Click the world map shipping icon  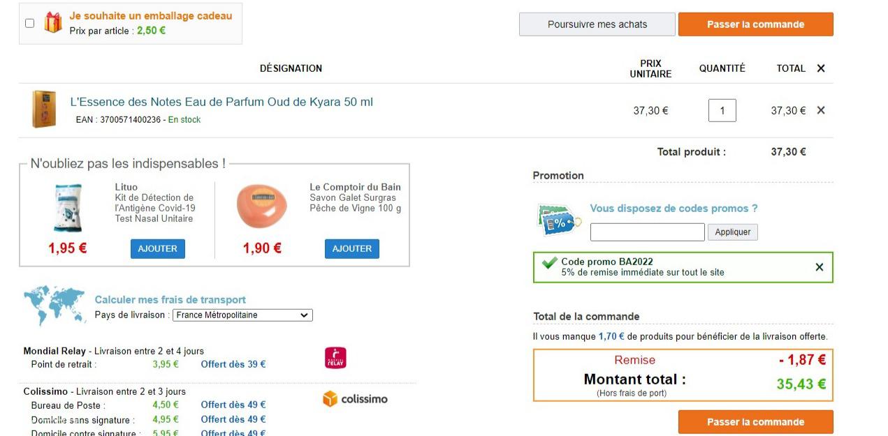point(54,306)
